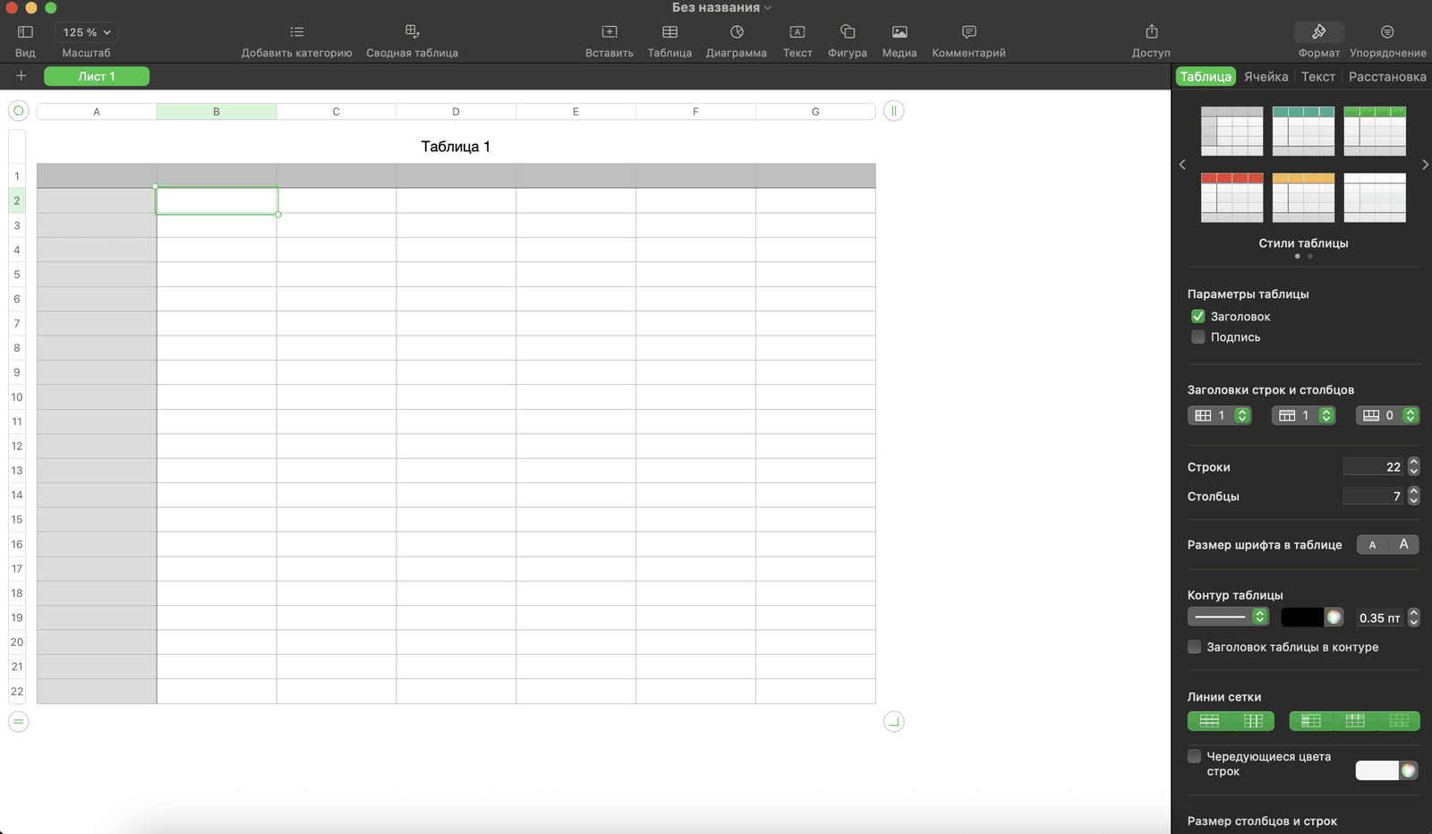Toggle header column gridlines button
Image resolution: width=1432 pixels, height=834 pixels.
point(1311,721)
